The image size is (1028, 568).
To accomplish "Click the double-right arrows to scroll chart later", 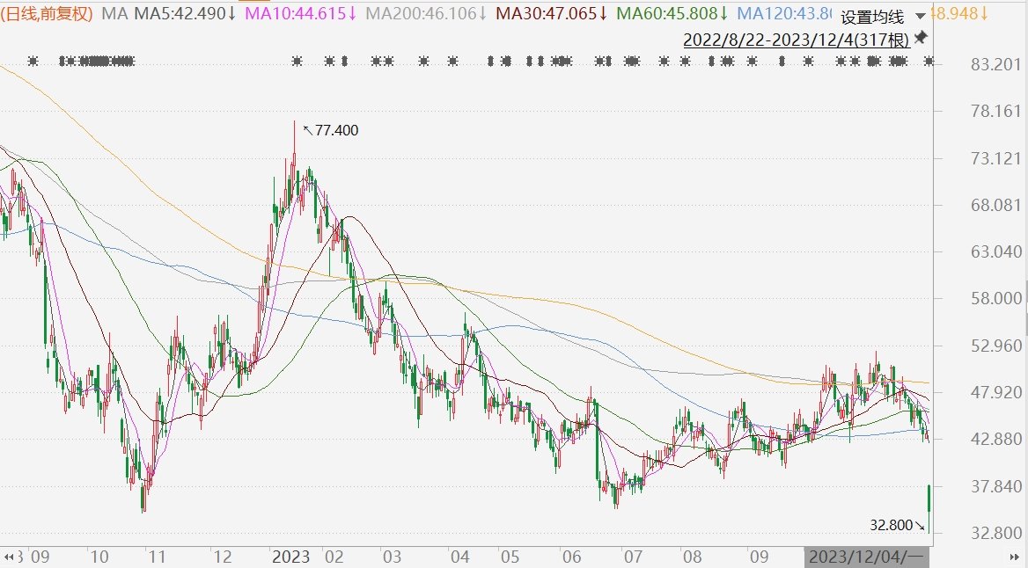I will tap(1014, 557).
